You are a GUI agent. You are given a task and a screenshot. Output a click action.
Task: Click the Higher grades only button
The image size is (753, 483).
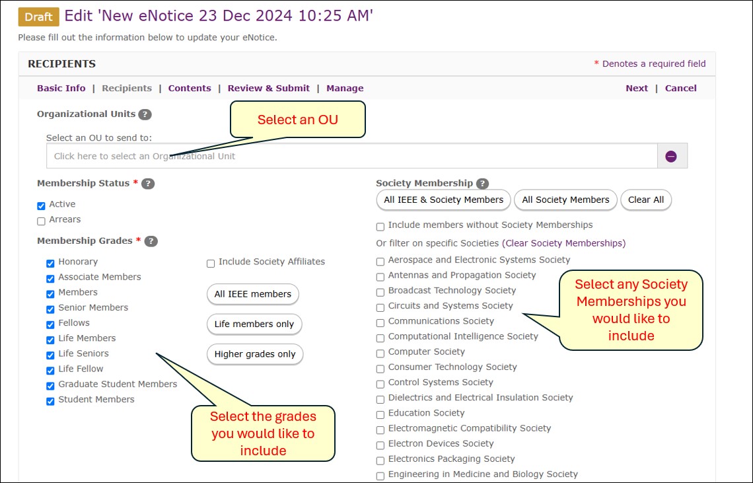[255, 354]
